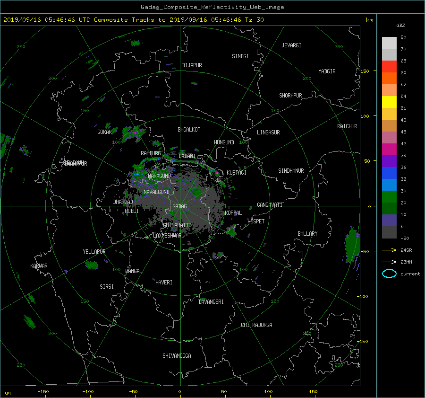Click the 23MN legend label
Screen dimensions: 425x398
406,262
